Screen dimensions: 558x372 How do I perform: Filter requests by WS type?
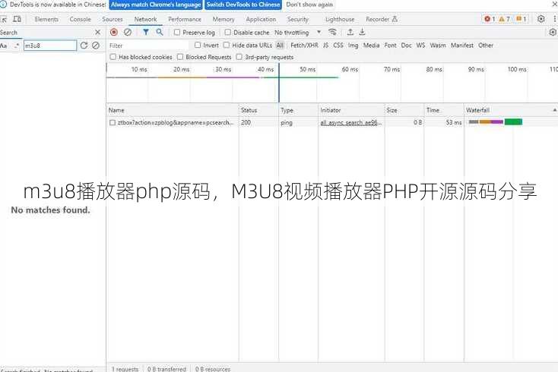(x=420, y=45)
